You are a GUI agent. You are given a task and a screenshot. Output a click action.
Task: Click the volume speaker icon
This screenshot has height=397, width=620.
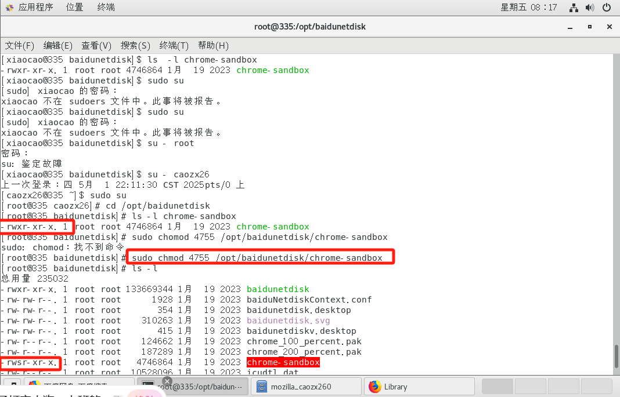point(590,8)
